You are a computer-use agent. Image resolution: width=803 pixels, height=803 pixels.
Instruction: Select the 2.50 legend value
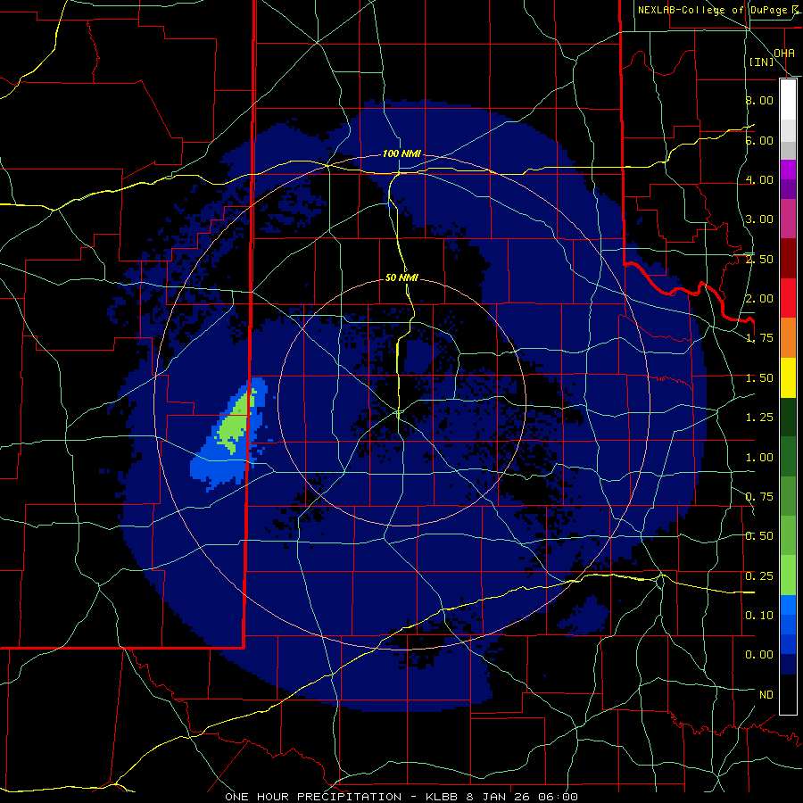(x=759, y=259)
